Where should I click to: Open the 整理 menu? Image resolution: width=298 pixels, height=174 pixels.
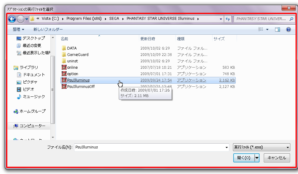pos(18,29)
